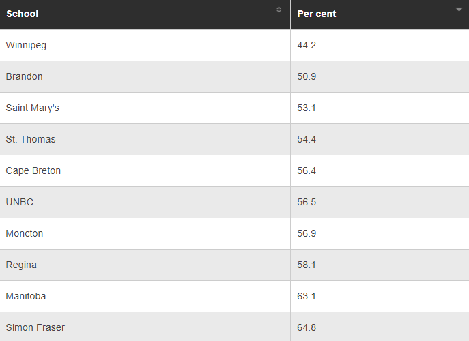Select the Winnipeg school cell
This screenshot has width=469, height=341.
click(x=26, y=45)
